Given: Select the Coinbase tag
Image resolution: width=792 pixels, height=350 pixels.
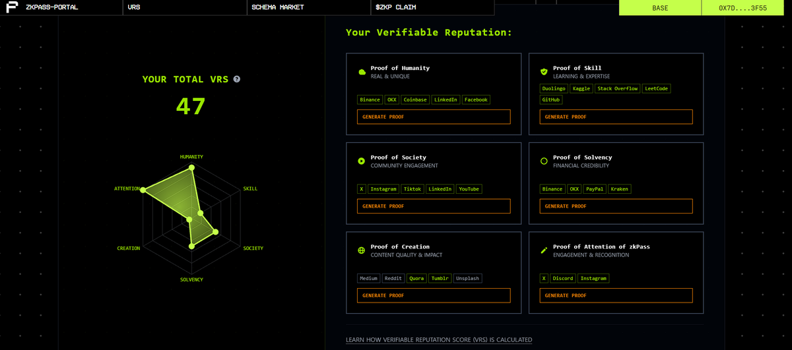Looking at the screenshot, I should tap(416, 100).
